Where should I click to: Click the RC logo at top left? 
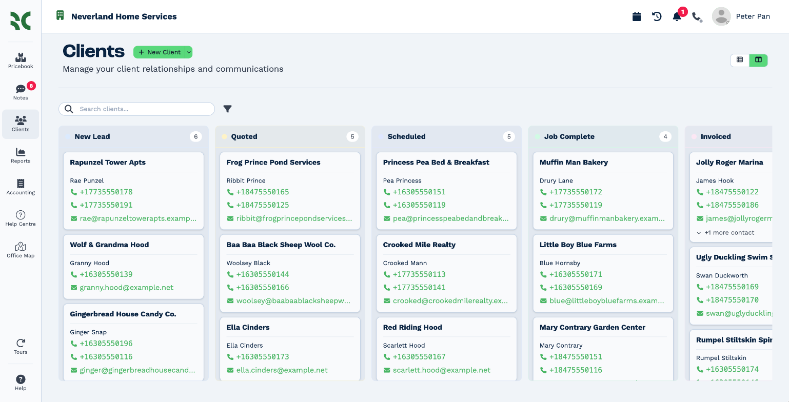point(21,21)
